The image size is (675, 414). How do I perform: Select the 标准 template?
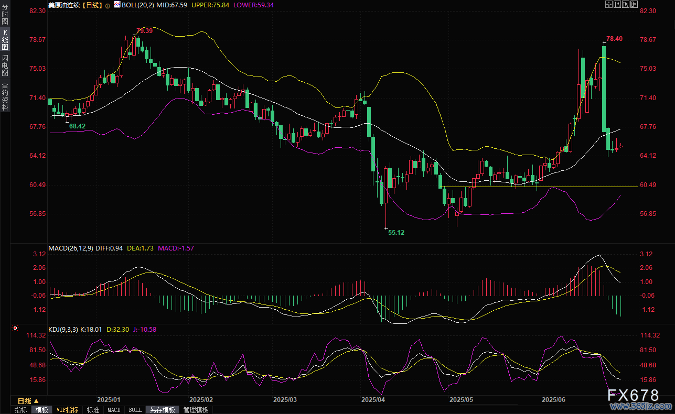(x=93, y=410)
